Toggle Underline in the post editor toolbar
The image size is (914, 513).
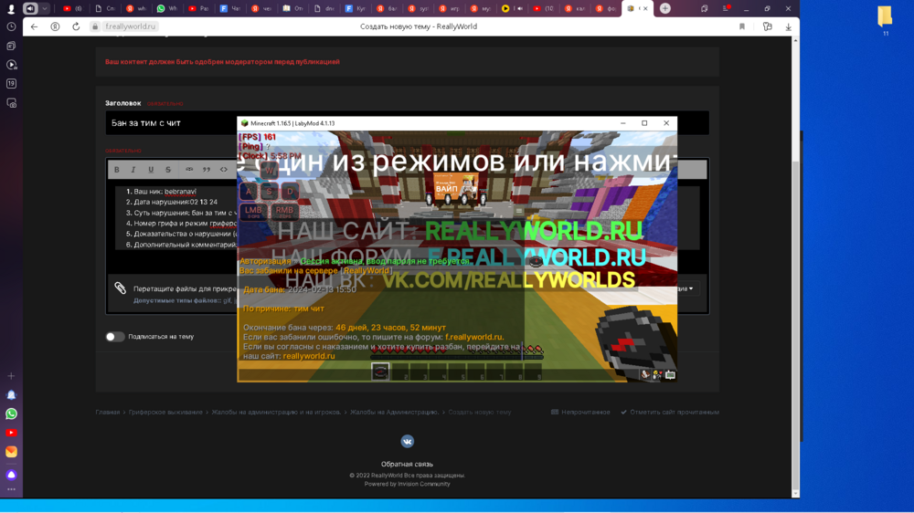[x=151, y=170]
